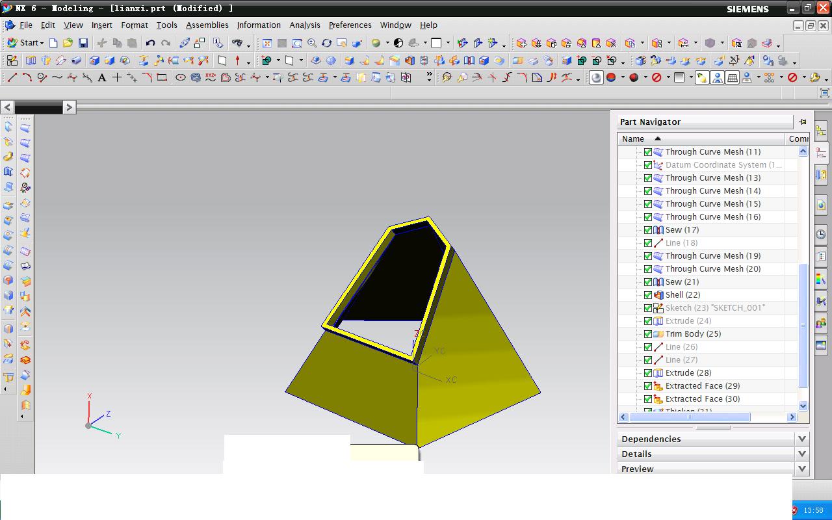Toggle the Trim Body (25) checkbox

(x=648, y=334)
